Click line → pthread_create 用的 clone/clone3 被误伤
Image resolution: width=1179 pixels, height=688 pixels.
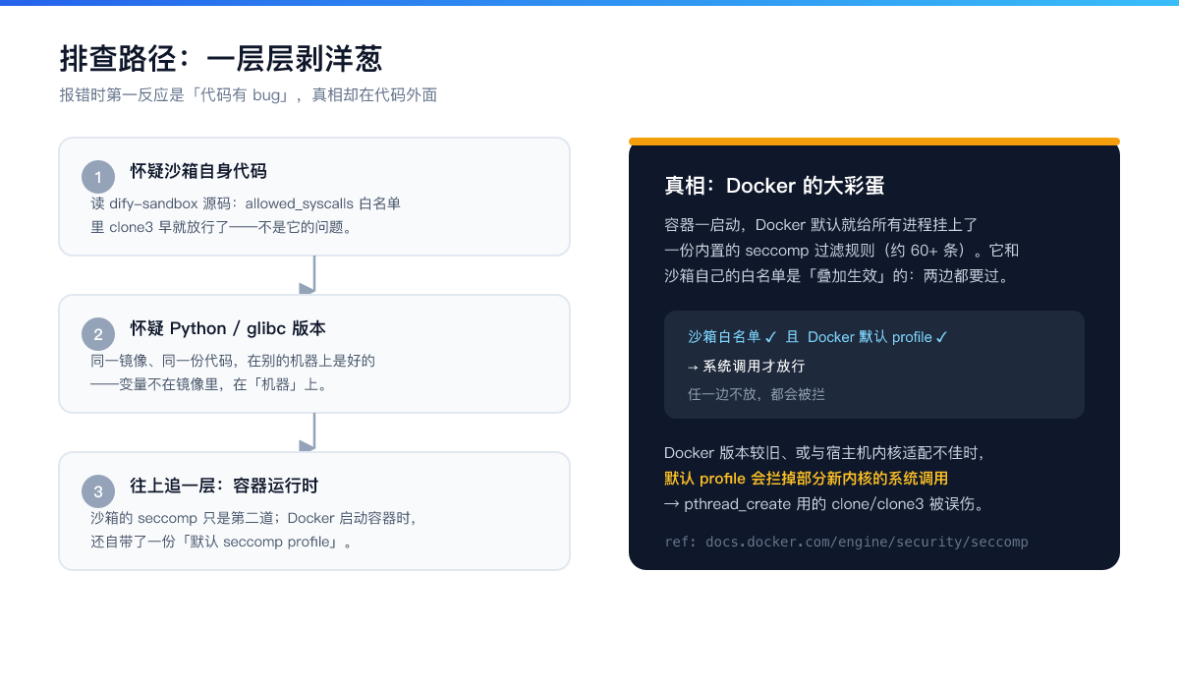[x=824, y=504]
